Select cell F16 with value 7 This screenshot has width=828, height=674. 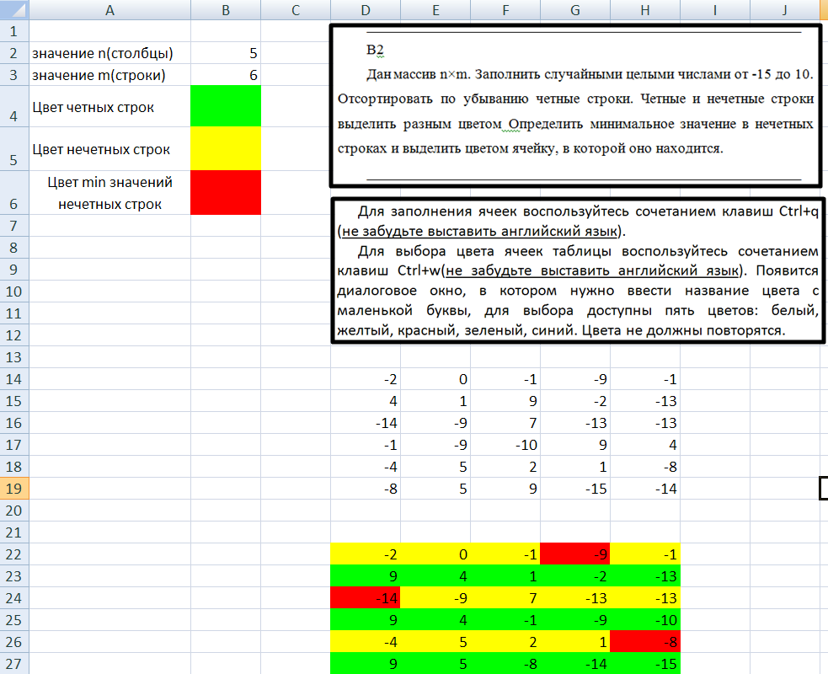pyautogui.click(x=505, y=423)
